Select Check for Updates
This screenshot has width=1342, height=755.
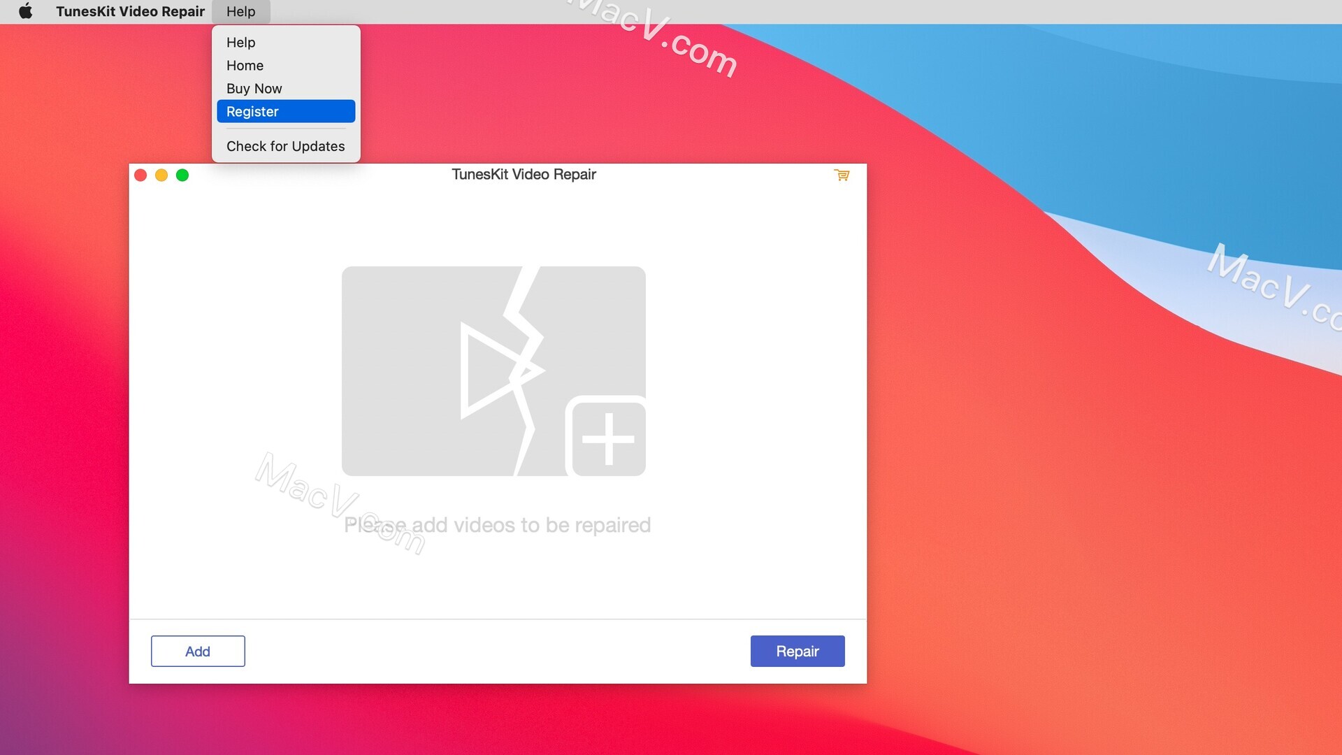click(286, 146)
